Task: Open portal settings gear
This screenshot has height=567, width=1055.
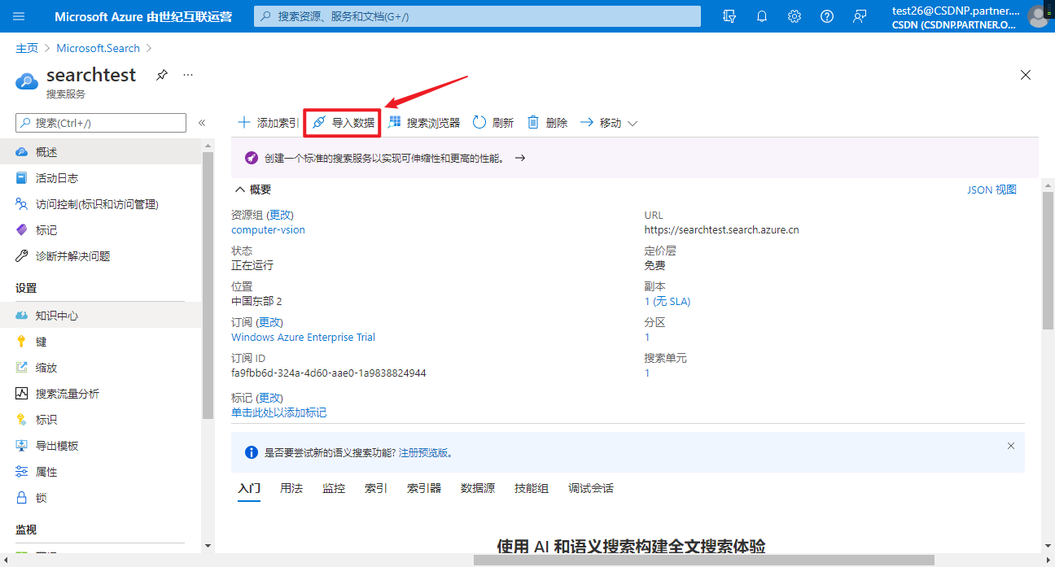Action: (795, 16)
